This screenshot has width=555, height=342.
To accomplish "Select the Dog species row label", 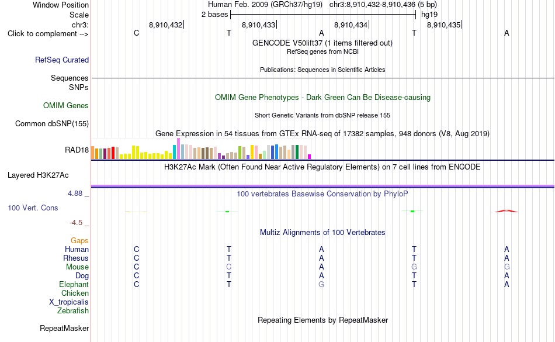I will [82, 275].
